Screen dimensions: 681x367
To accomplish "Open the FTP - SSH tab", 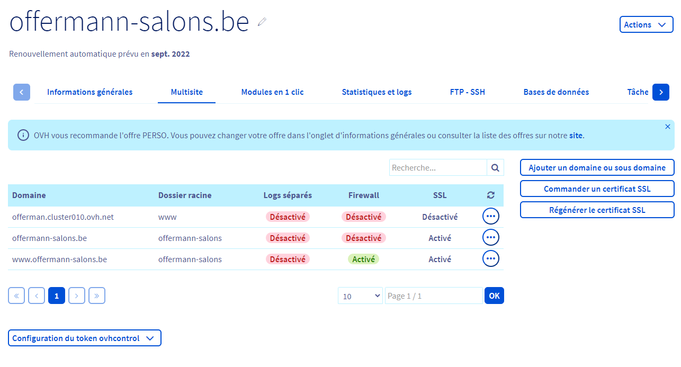I will pos(467,92).
